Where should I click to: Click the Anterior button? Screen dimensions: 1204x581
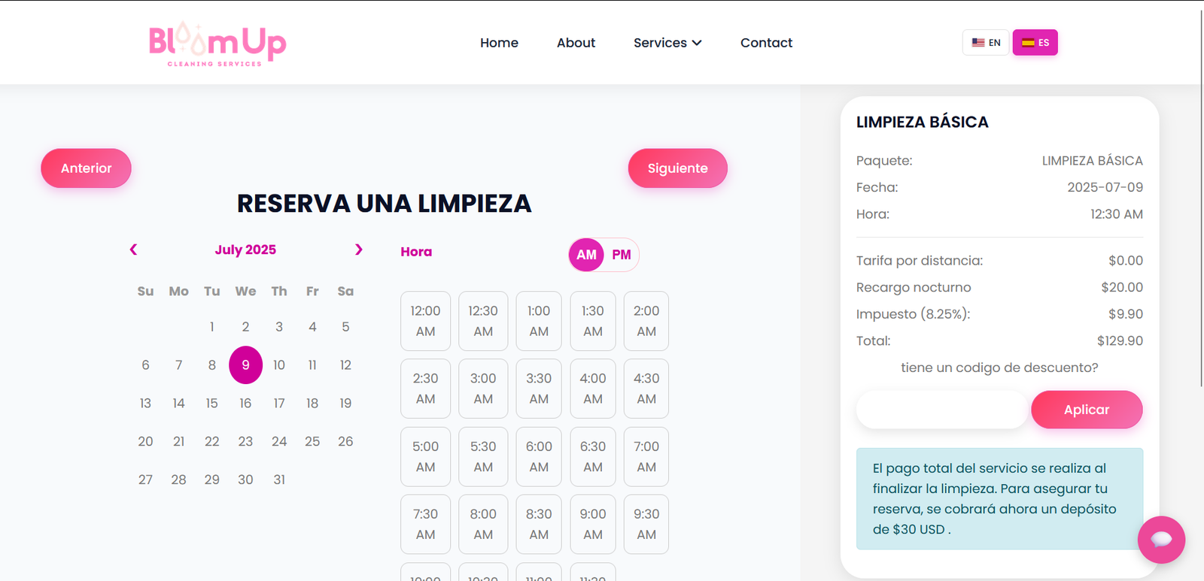tap(86, 168)
